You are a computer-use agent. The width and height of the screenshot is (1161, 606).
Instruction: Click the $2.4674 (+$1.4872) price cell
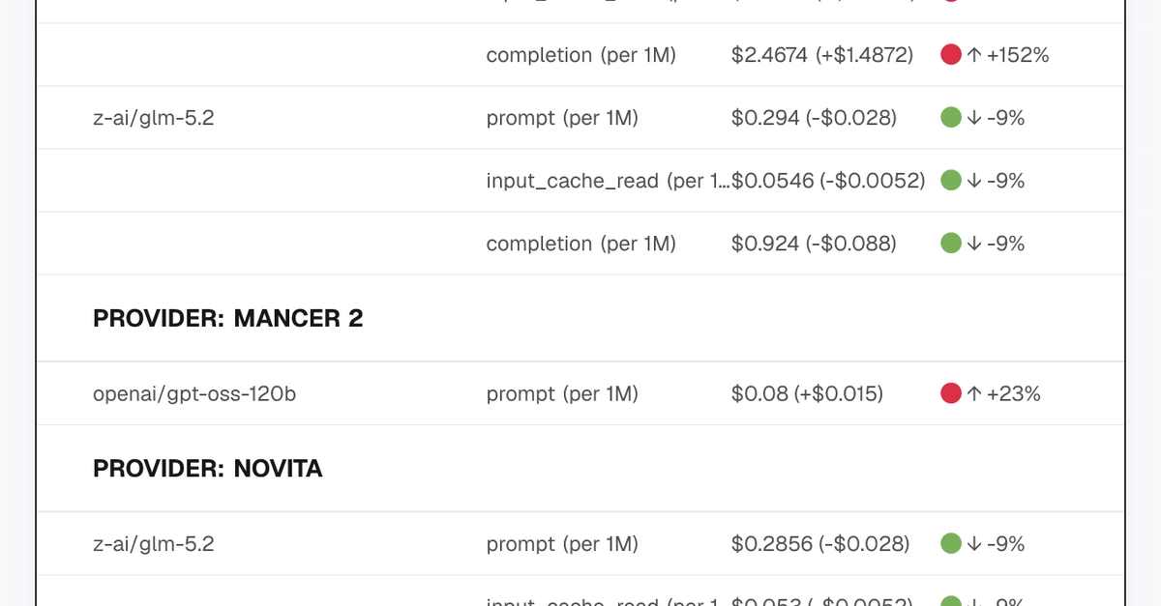coord(822,55)
